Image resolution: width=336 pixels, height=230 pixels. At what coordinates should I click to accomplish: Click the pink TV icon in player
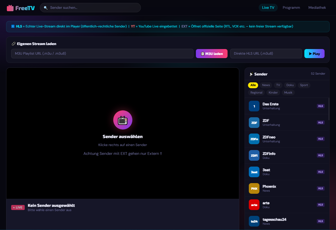point(123,120)
